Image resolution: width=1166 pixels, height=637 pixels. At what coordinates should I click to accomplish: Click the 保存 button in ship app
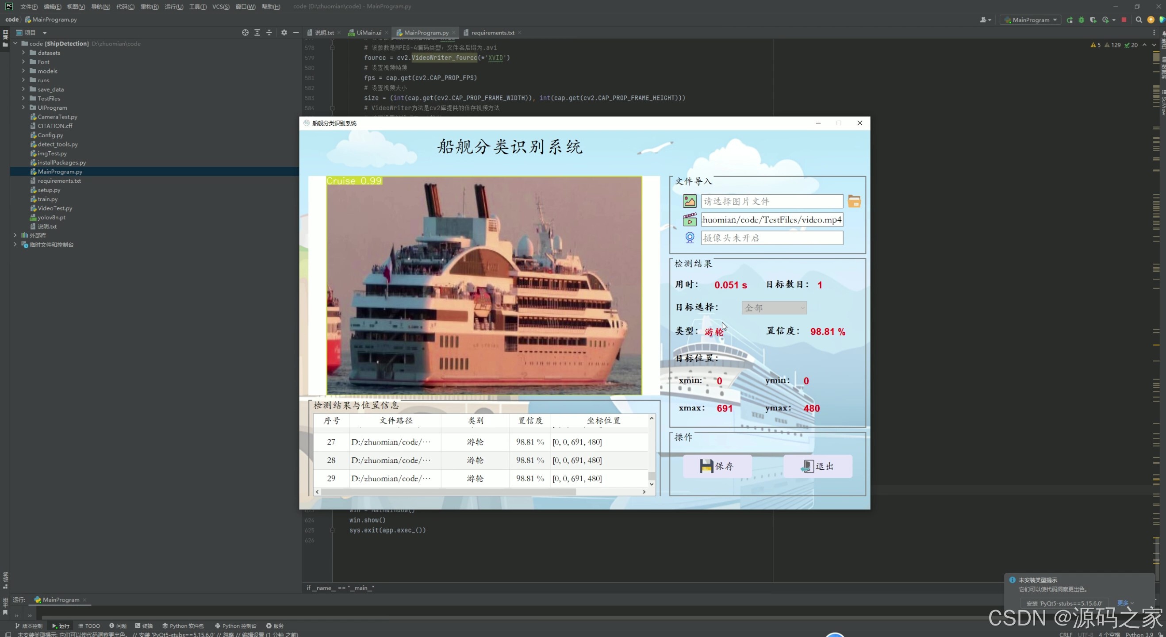717,466
